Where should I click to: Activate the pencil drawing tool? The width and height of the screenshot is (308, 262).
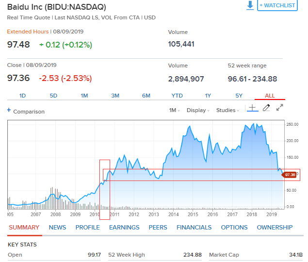266,108
